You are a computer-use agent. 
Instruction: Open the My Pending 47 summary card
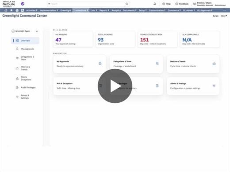[73, 39]
